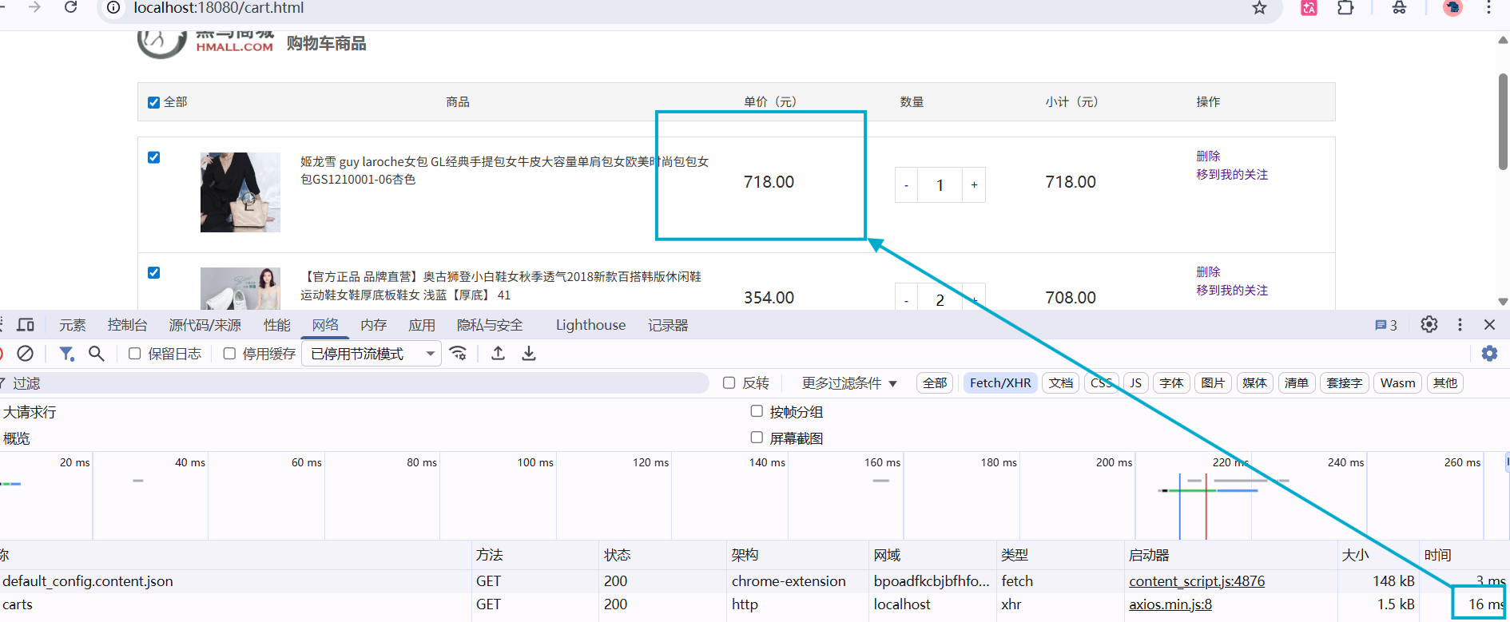Open the axios.min.js:8 initiator link
Image resolution: width=1510 pixels, height=622 pixels.
[1170, 604]
